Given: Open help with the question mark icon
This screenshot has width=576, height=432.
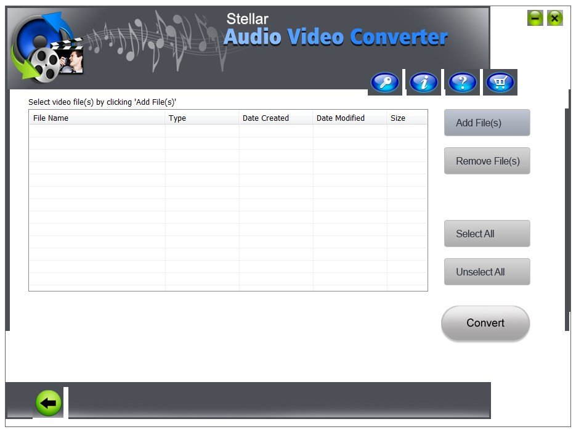Looking at the screenshot, I should pos(462,83).
